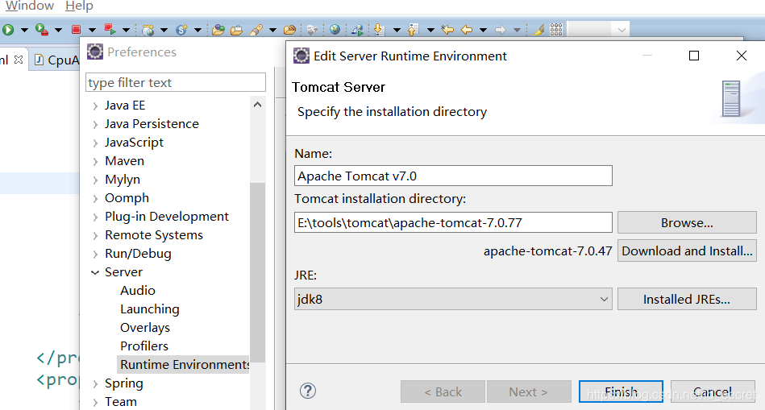The width and height of the screenshot is (765, 410).
Task: Click the Previous Annotation up-arrow icon
Action: [x=413, y=31]
